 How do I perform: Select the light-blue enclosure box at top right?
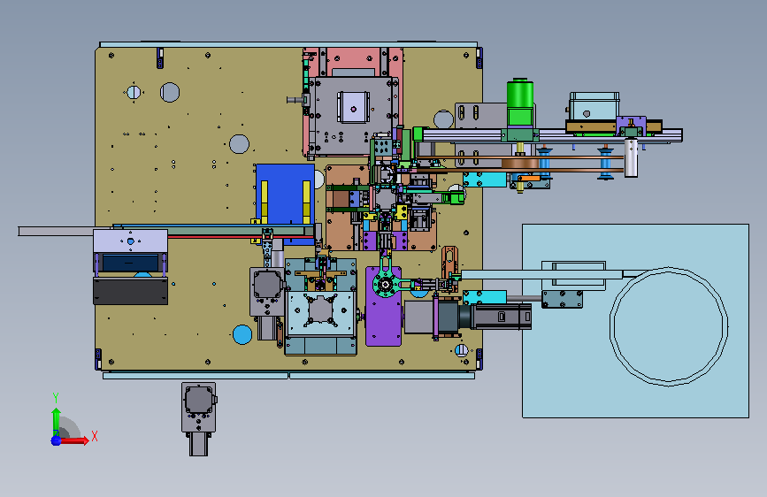click(594, 105)
